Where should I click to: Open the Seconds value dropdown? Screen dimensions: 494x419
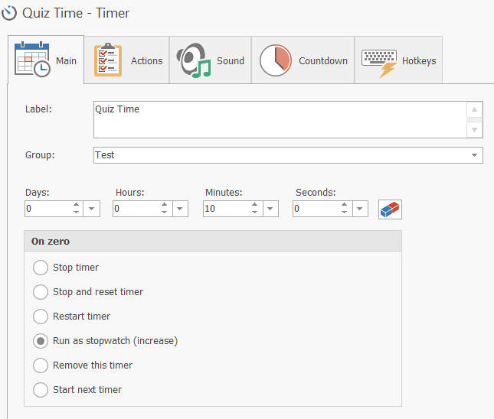[x=360, y=209]
